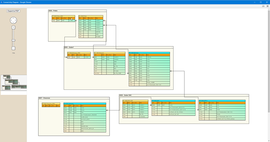Click the cyan title bar of the TN Dracevac table
Screen dimensions: 270x142
[x=85, y=104]
